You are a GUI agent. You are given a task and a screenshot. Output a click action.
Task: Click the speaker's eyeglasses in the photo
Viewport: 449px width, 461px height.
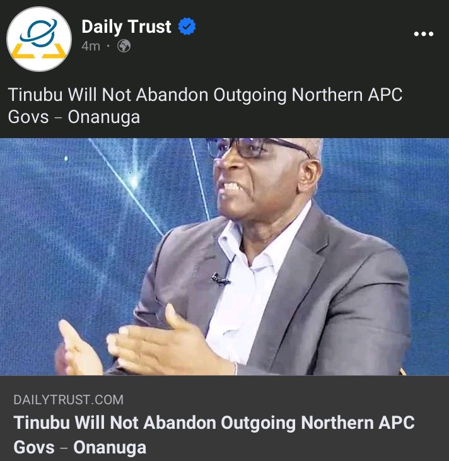(x=259, y=148)
